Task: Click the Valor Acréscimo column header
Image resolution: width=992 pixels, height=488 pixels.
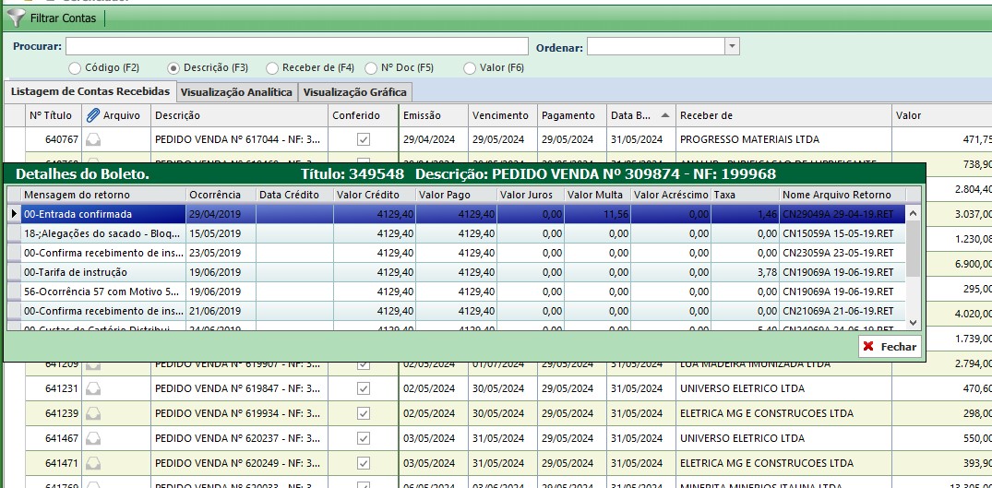Action: coord(671,195)
